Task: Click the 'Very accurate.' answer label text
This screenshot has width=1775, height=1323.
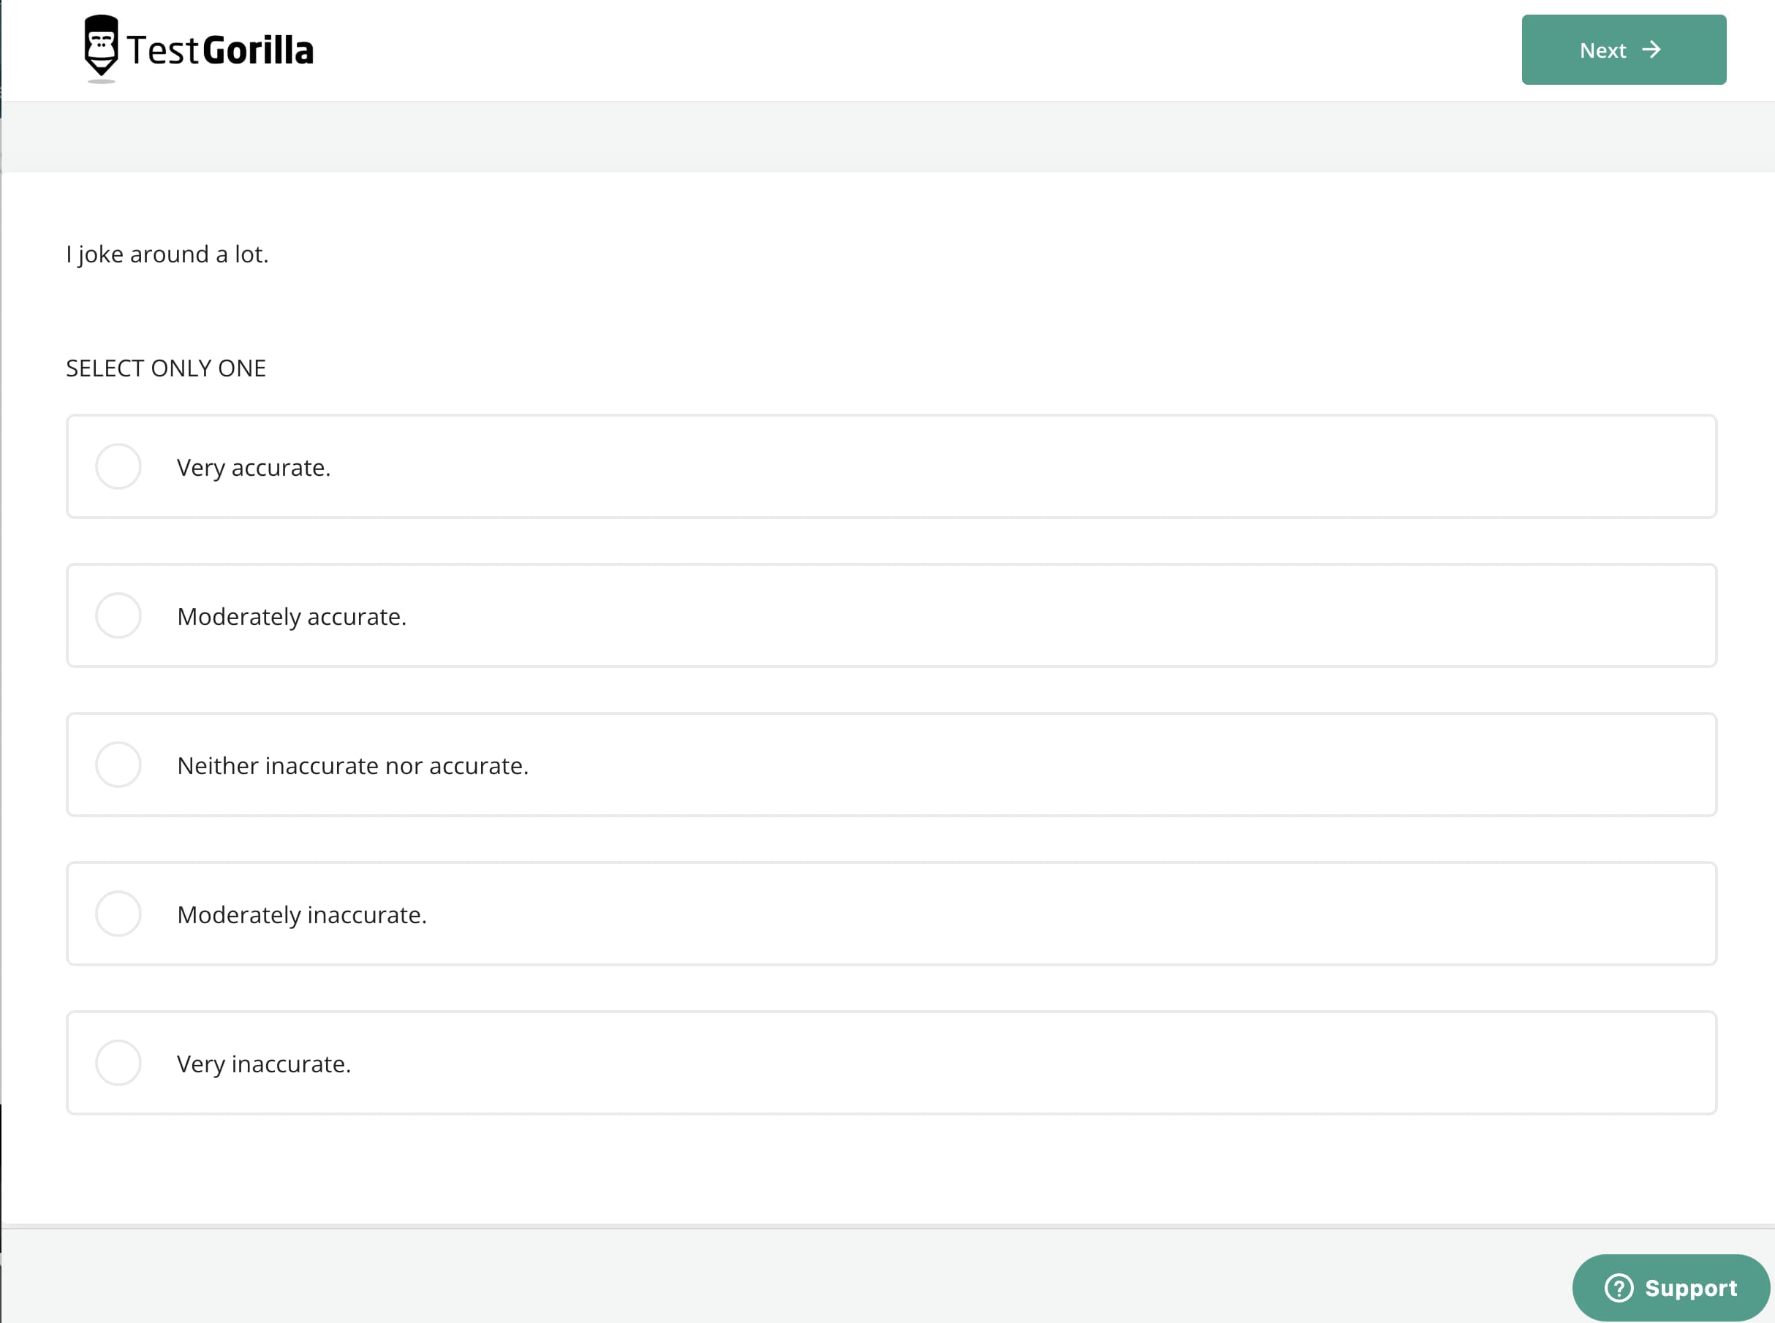Action: coord(253,468)
